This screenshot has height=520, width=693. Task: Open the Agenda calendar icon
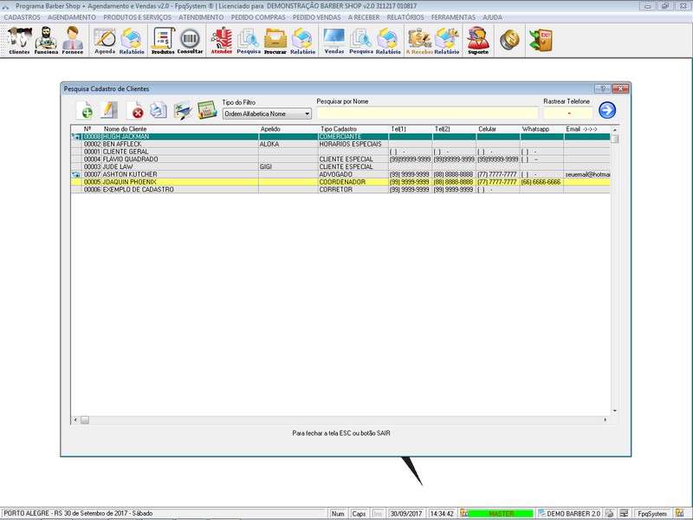pos(105,41)
